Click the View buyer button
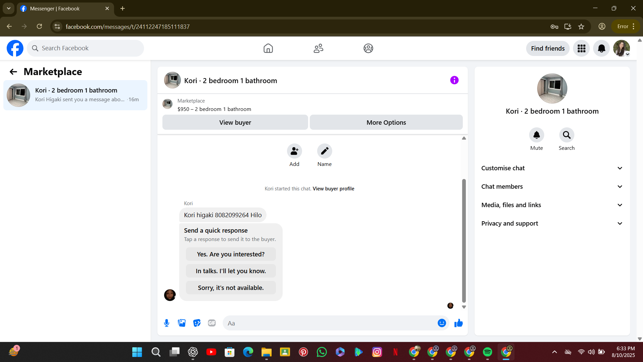 pyautogui.click(x=235, y=123)
